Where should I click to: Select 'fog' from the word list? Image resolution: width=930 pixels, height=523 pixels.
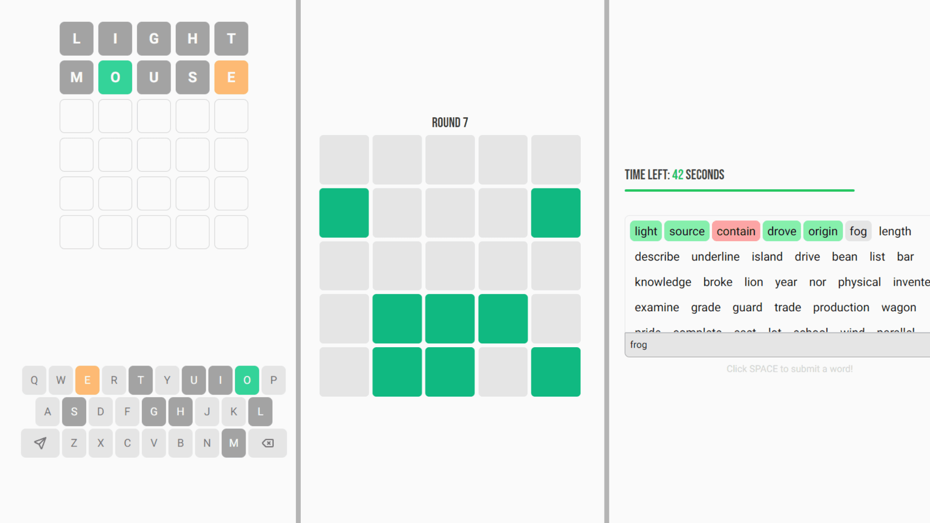tap(858, 231)
